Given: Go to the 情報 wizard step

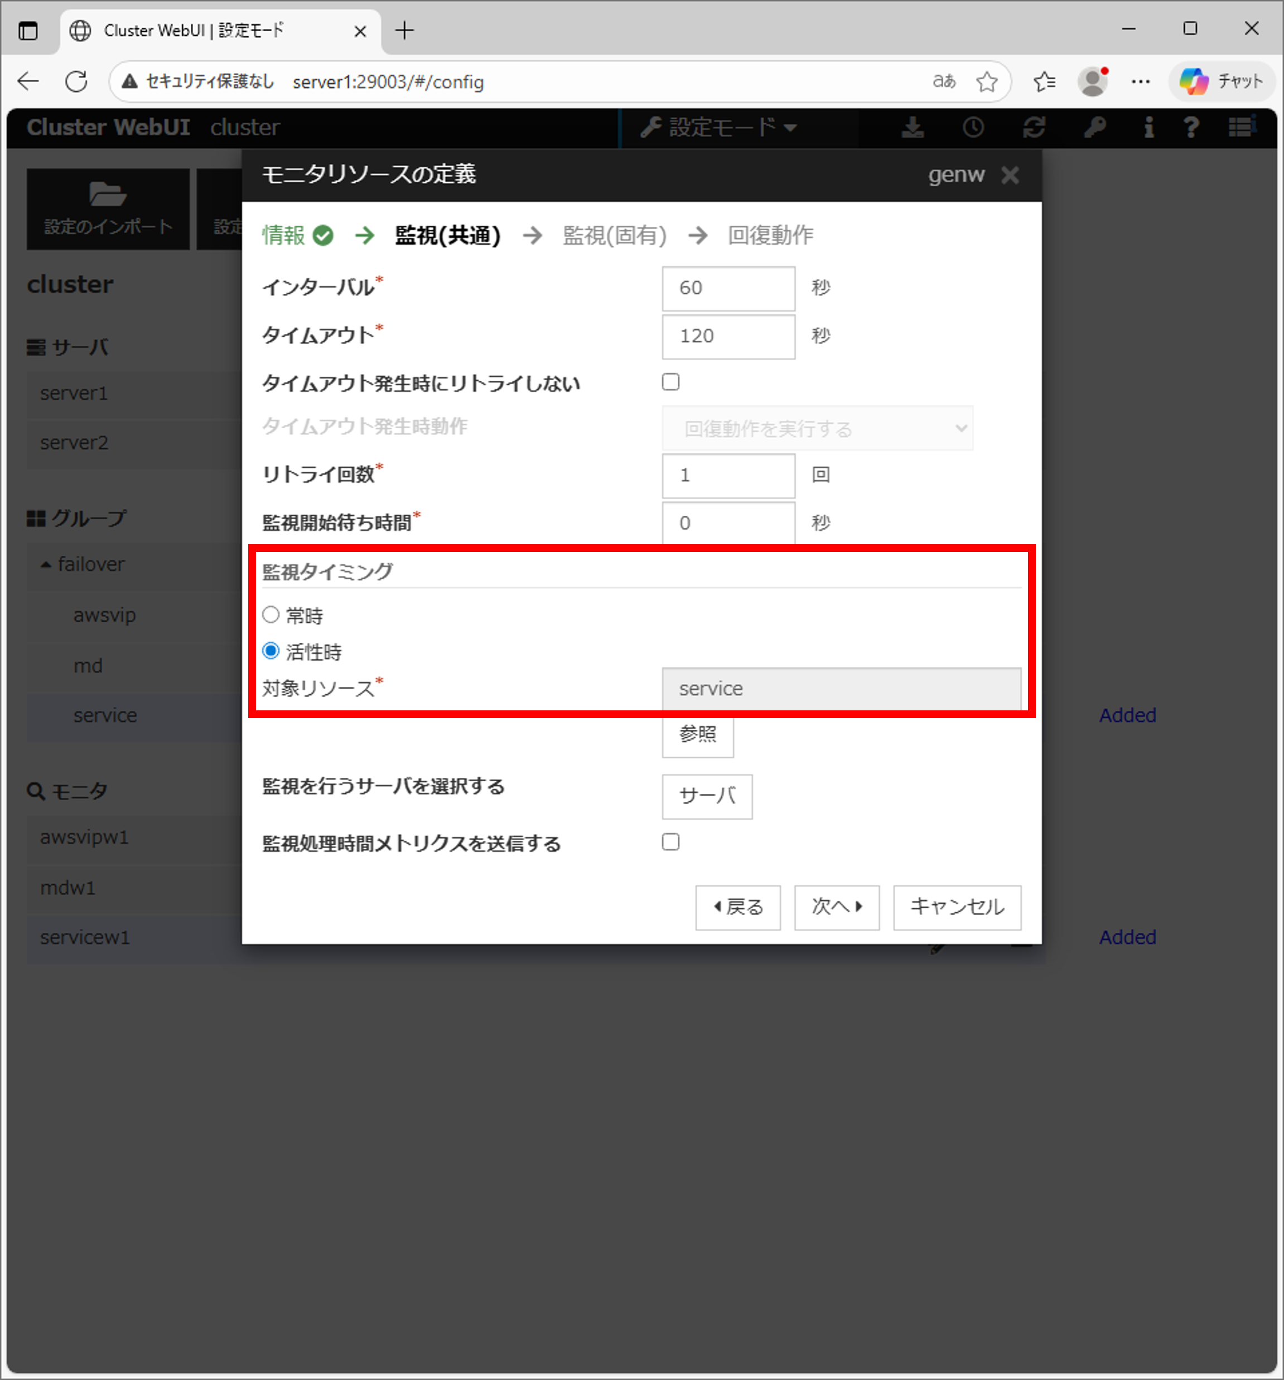Looking at the screenshot, I should 284,235.
